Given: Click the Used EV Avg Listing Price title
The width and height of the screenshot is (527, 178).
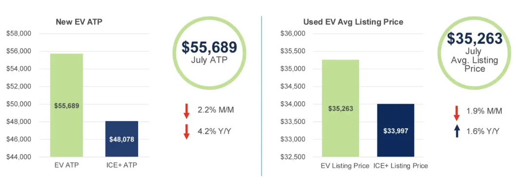Looking at the screenshot, I should (353, 22).
